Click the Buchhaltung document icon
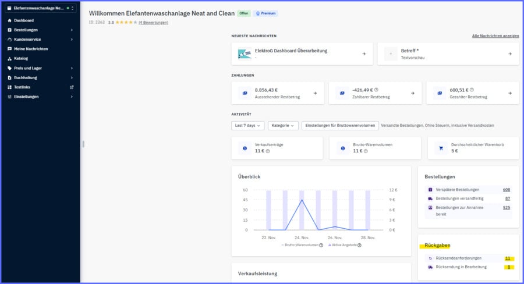 [x=9, y=77]
